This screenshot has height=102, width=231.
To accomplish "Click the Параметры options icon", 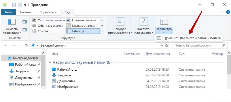I will pyautogui.click(x=164, y=22).
